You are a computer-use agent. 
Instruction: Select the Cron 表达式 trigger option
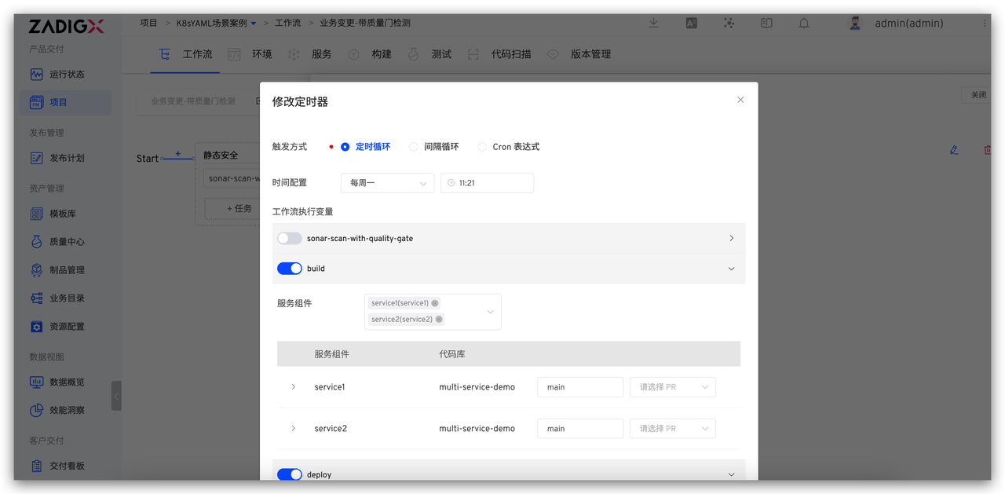tap(483, 146)
